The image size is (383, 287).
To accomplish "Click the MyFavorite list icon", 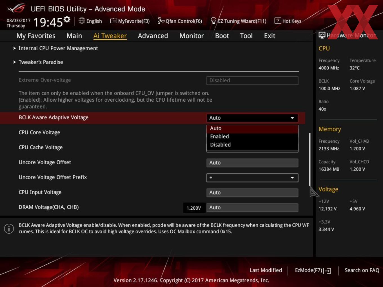I will point(113,21).
